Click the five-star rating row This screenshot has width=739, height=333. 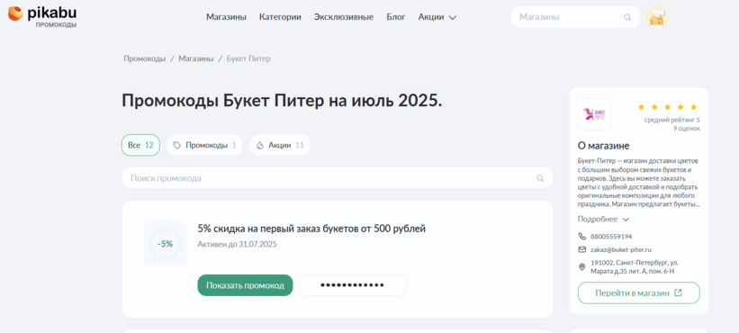click(x=667, y=107)
